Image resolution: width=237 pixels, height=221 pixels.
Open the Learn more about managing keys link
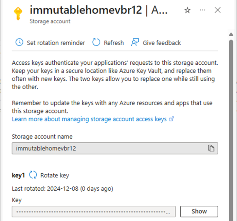(x=89, y=119)
